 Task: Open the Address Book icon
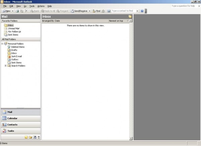[x=109, y=11]
